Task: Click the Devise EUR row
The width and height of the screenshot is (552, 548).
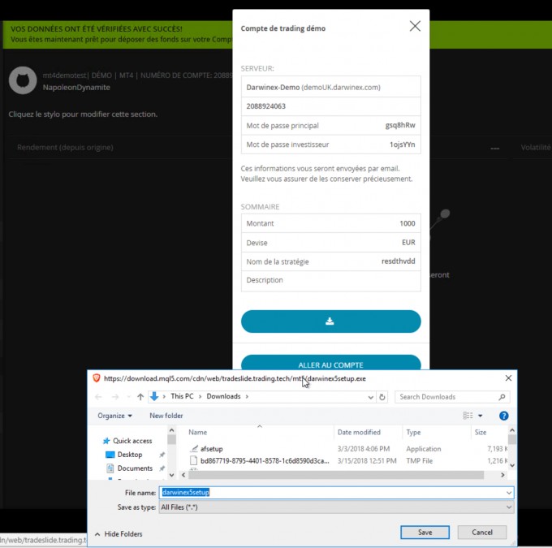Action: (330, 242)
